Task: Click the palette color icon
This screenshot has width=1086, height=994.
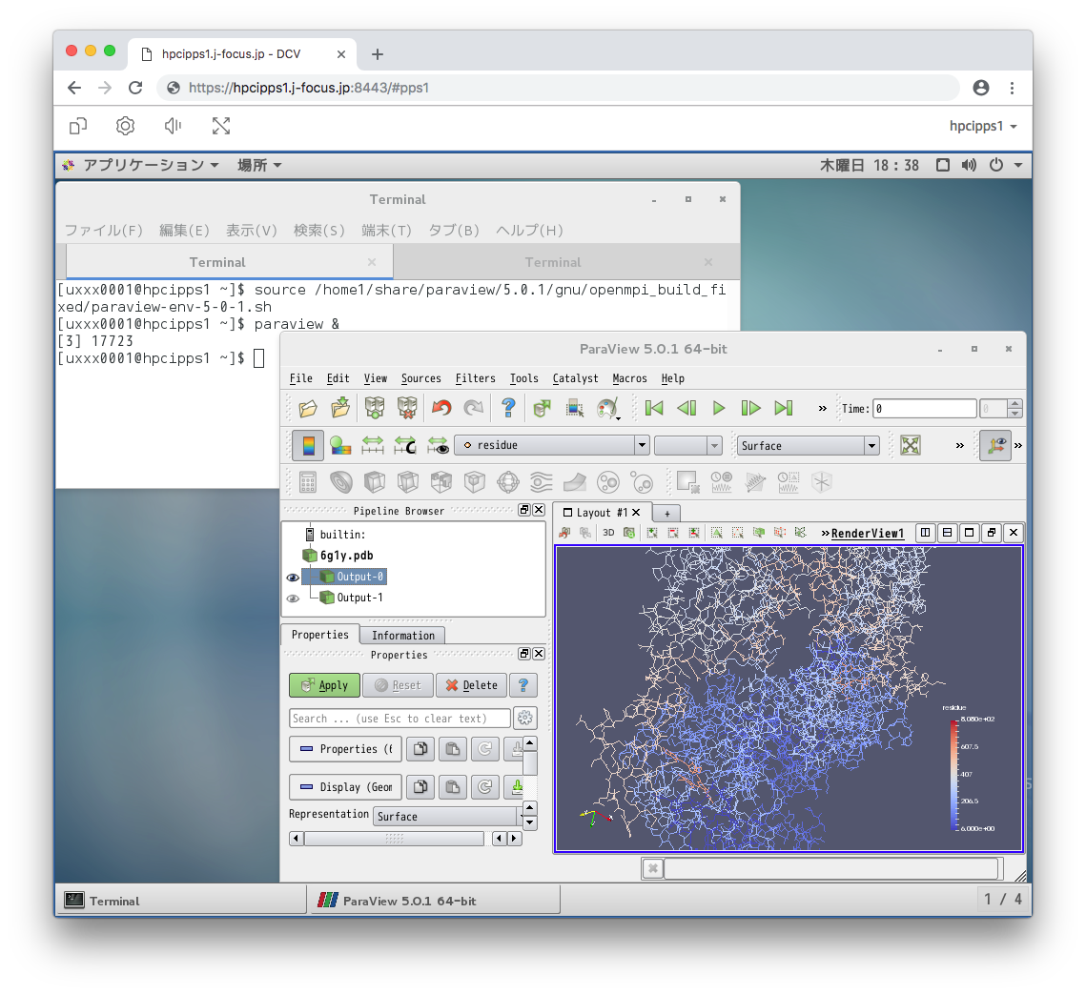Action: (606, 409)
